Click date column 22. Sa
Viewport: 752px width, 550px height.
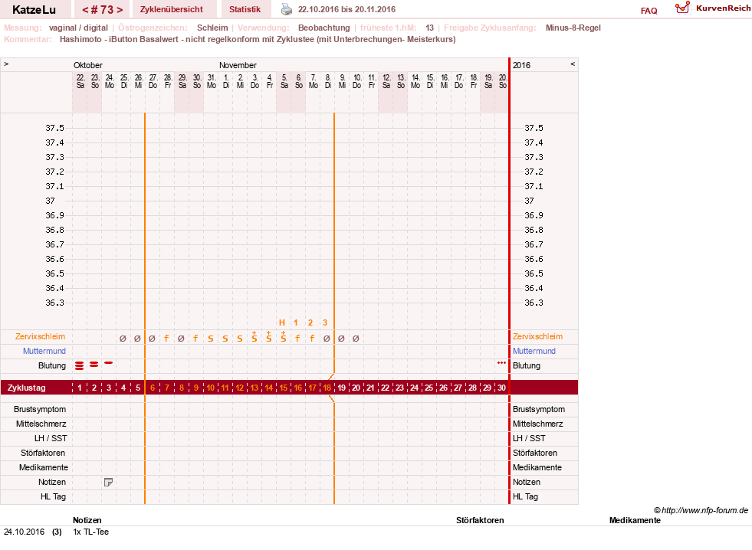(80, 81)
